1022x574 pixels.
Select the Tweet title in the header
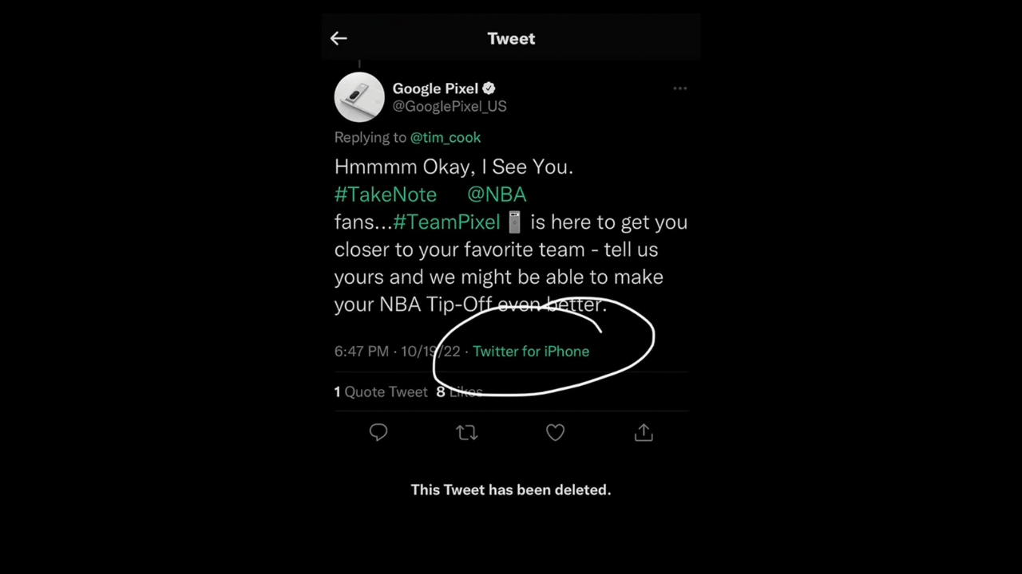pos(511,38)
